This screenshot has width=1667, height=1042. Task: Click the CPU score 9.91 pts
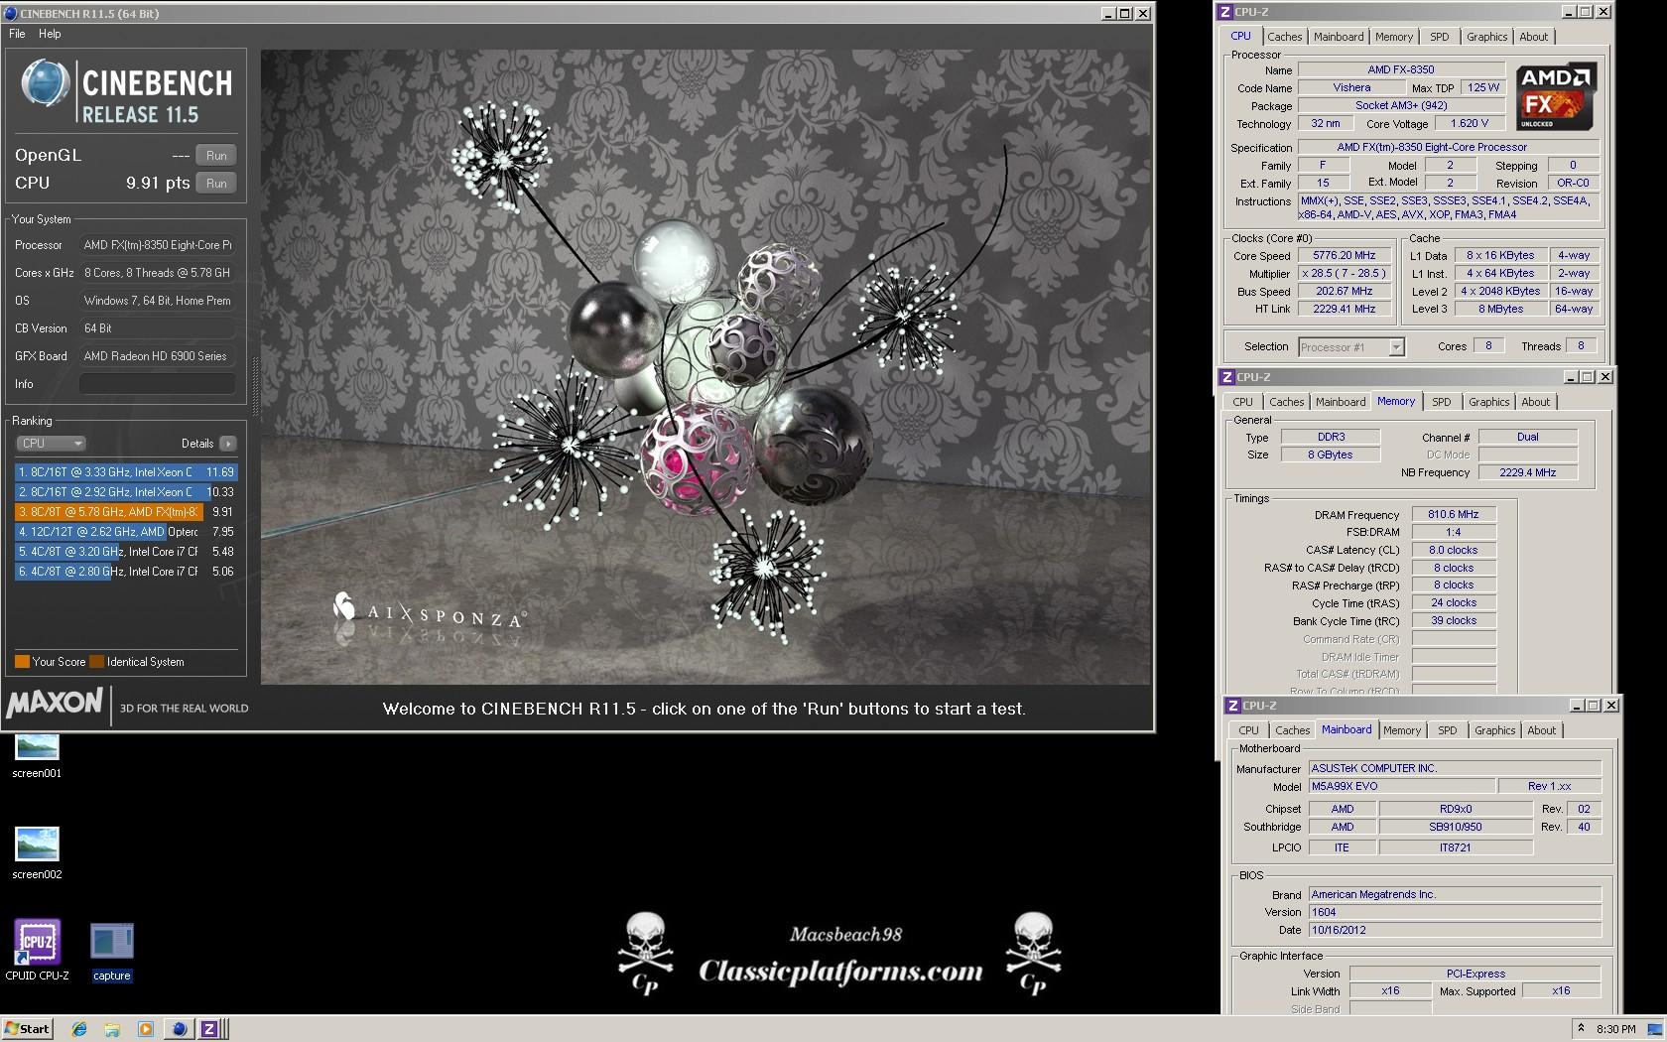158,184
